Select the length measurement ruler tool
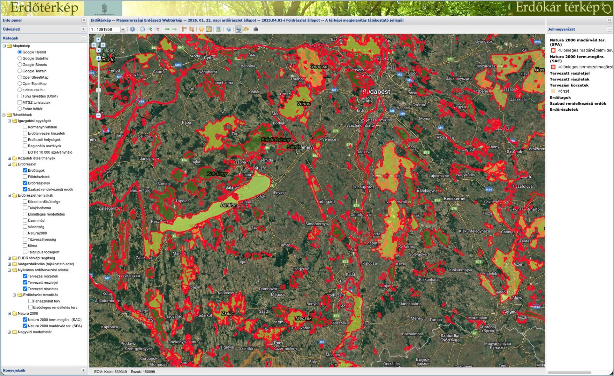This screenshot has height=376, width=614. [184, 29]
